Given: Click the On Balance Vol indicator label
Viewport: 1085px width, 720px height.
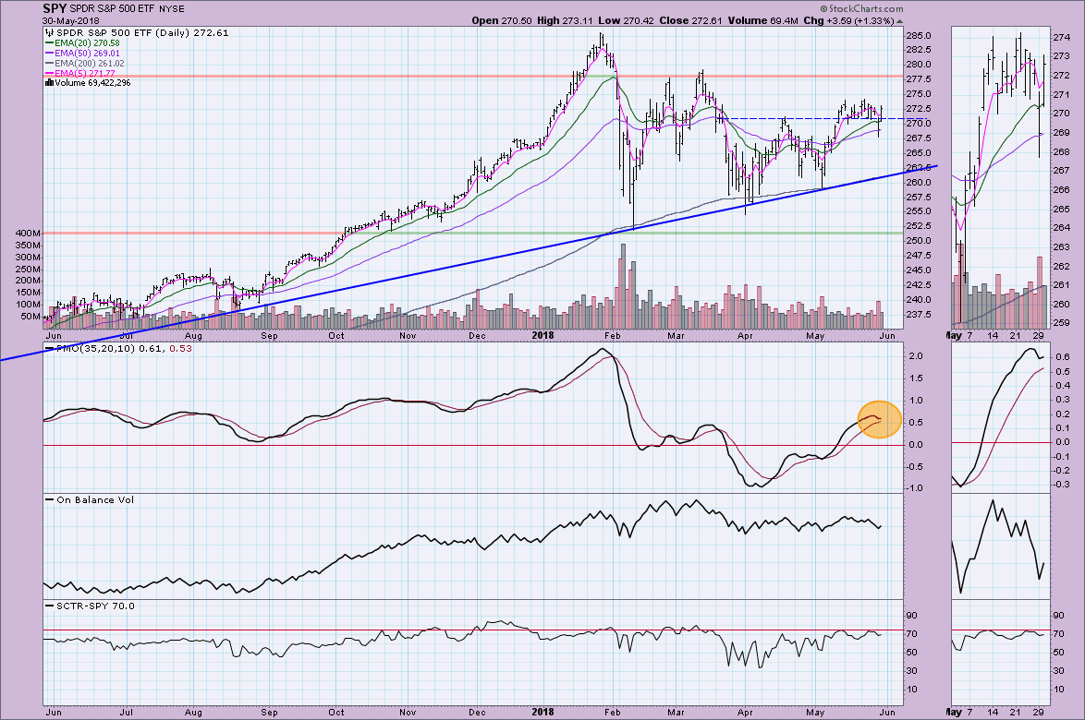Looking at the screenshot, I should 95,499.
